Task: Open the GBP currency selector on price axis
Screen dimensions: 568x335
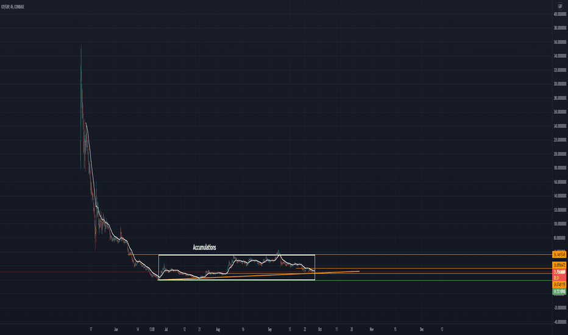Action: pyautogui.click(x=559, y=7)
